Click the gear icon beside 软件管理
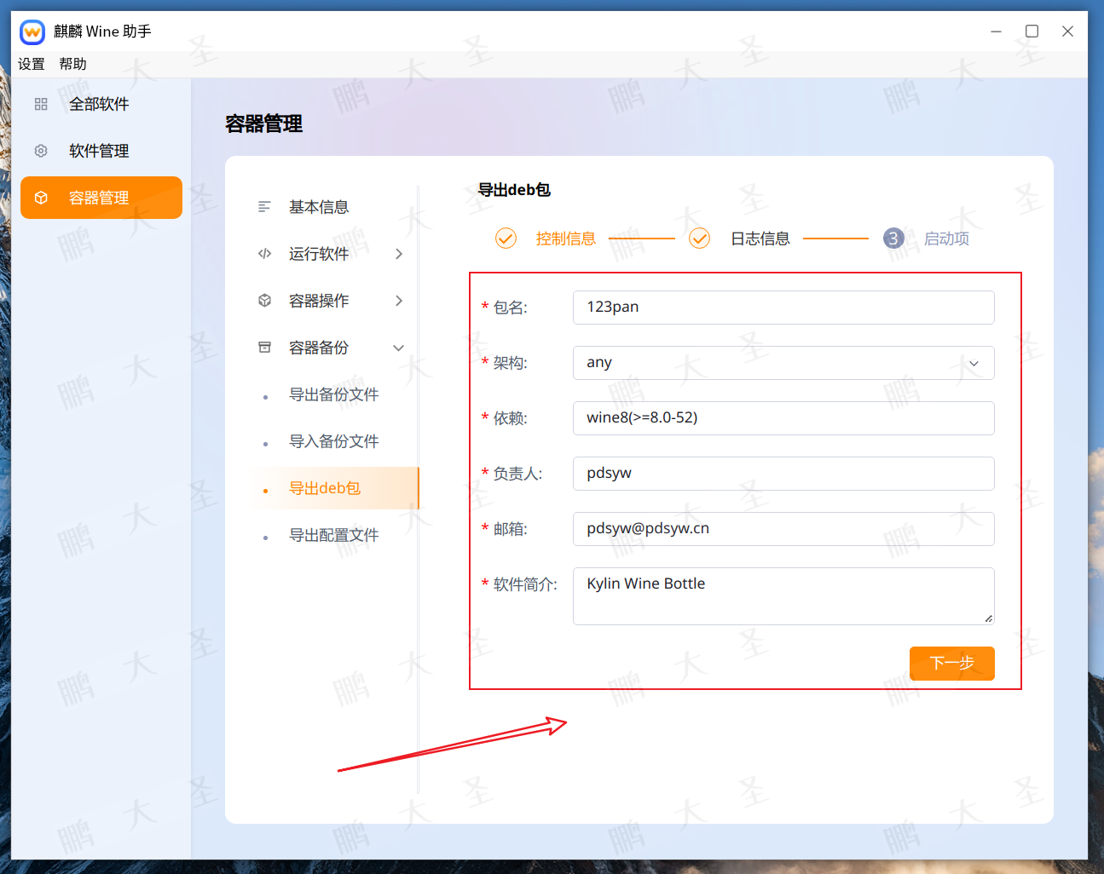 [41, 151]
